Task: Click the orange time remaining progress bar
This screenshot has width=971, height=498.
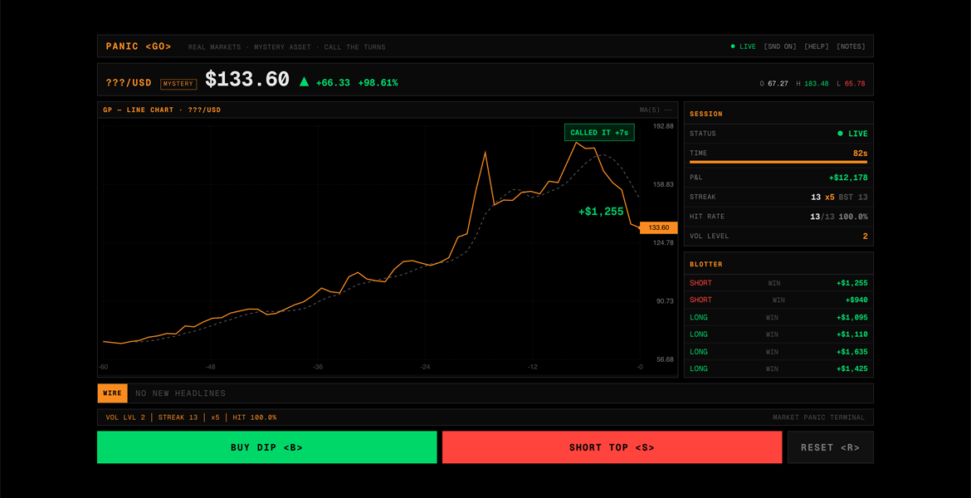Action: click(x=778, y=163)
